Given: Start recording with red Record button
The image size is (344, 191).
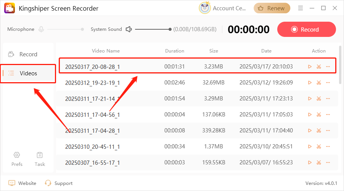Looking at the screenshot, I should [307, 29].
